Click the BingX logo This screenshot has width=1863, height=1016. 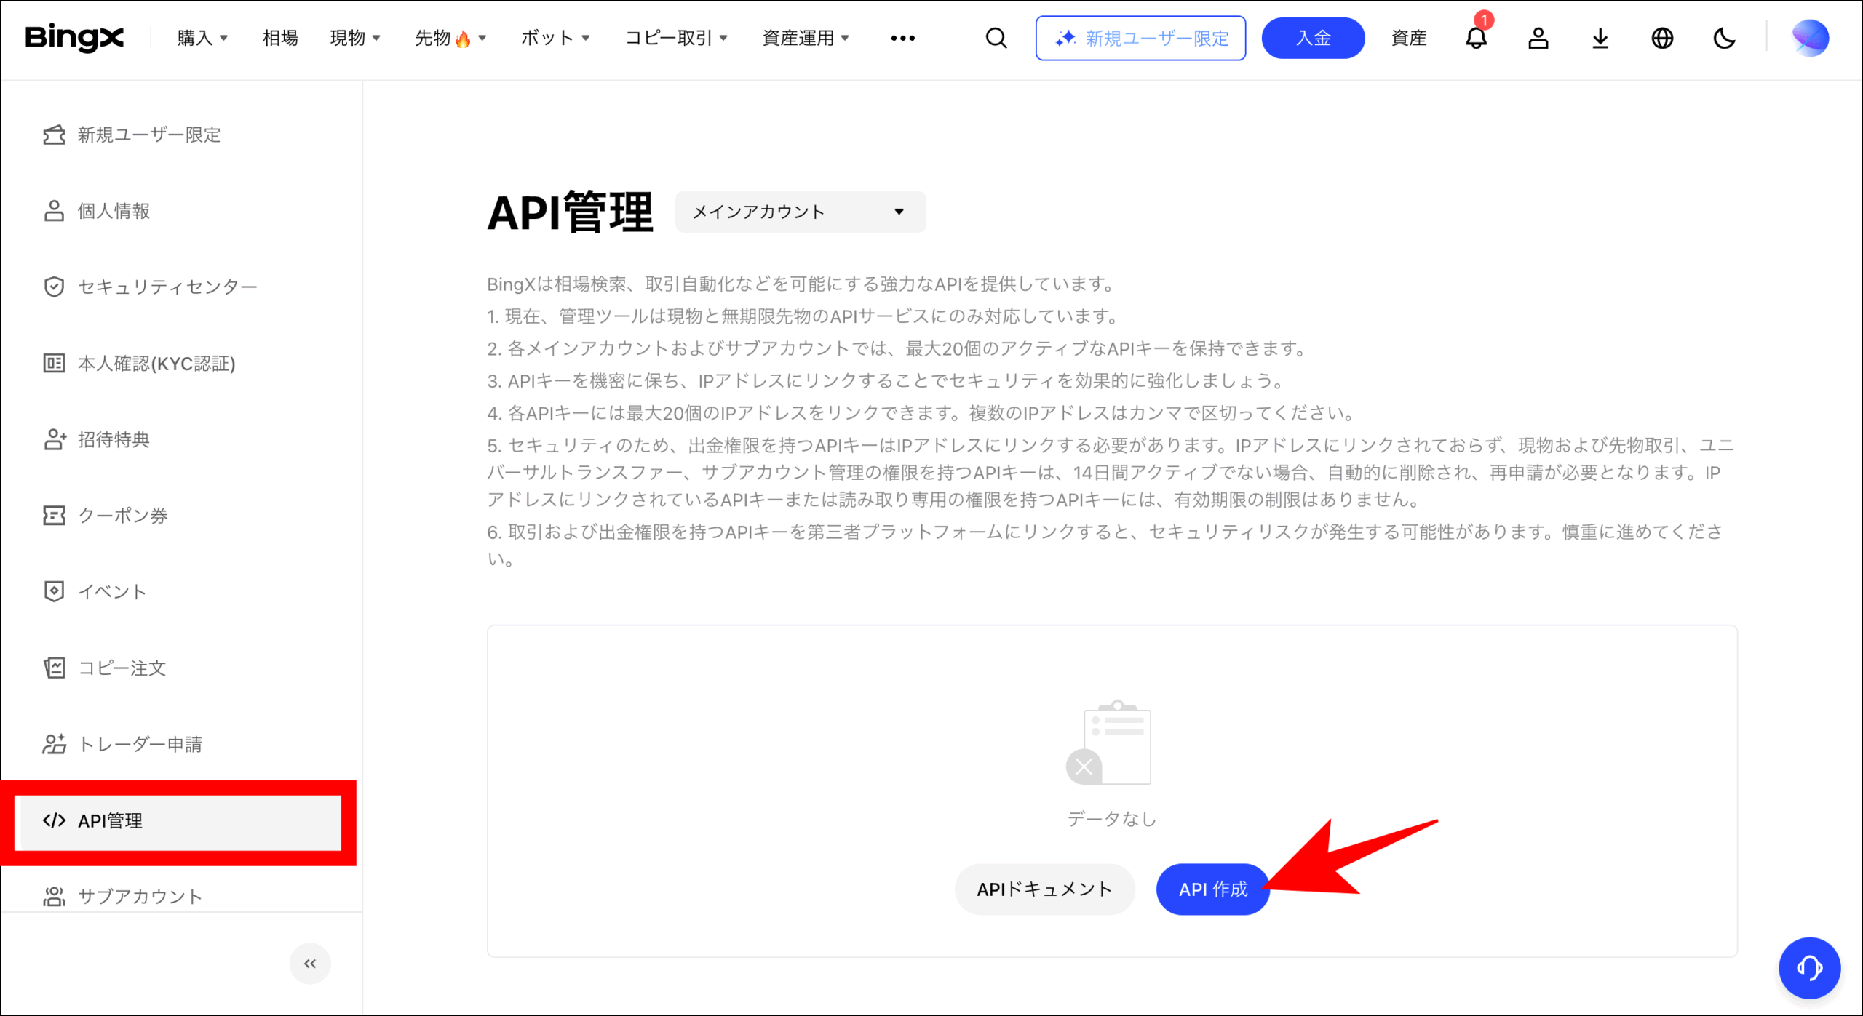(x=74, y=37)
